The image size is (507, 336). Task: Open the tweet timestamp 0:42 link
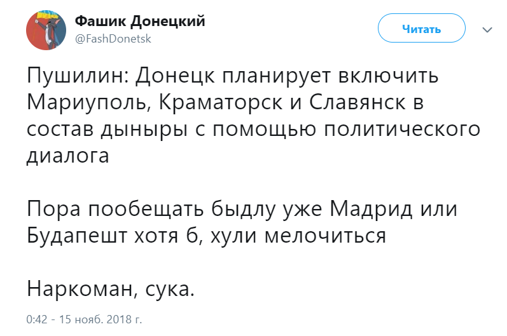click(x=36, y=319)
